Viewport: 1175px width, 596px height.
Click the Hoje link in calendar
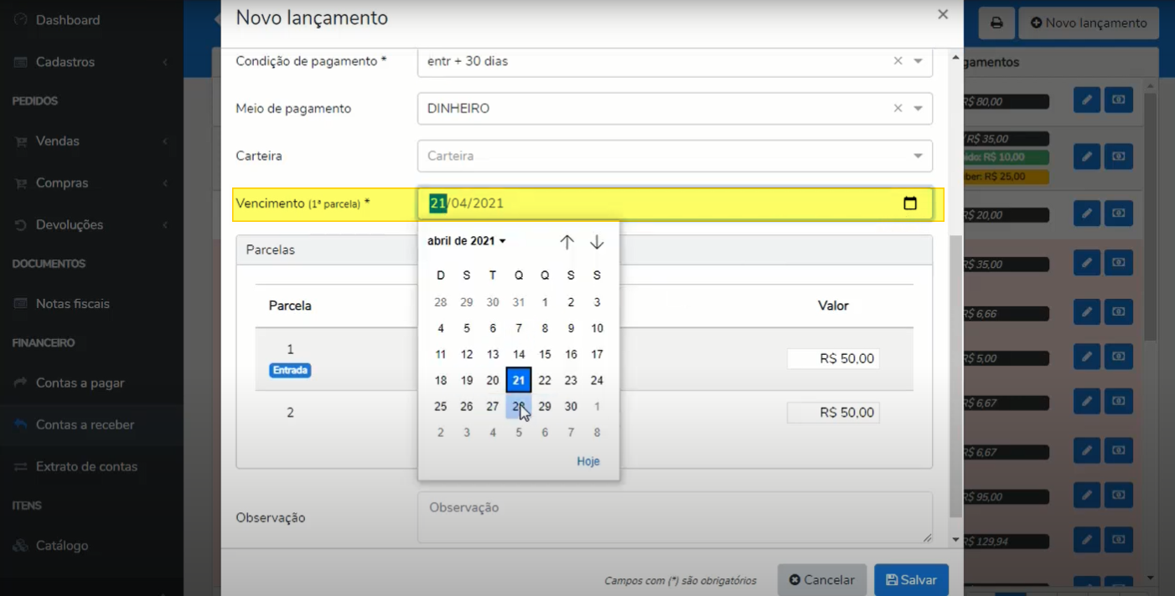(x=588, y=461)
